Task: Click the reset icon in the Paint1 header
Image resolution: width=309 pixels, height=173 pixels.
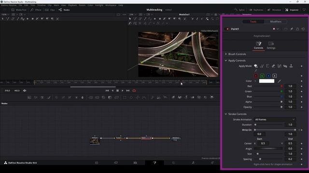Action: (x=303, y=29)
